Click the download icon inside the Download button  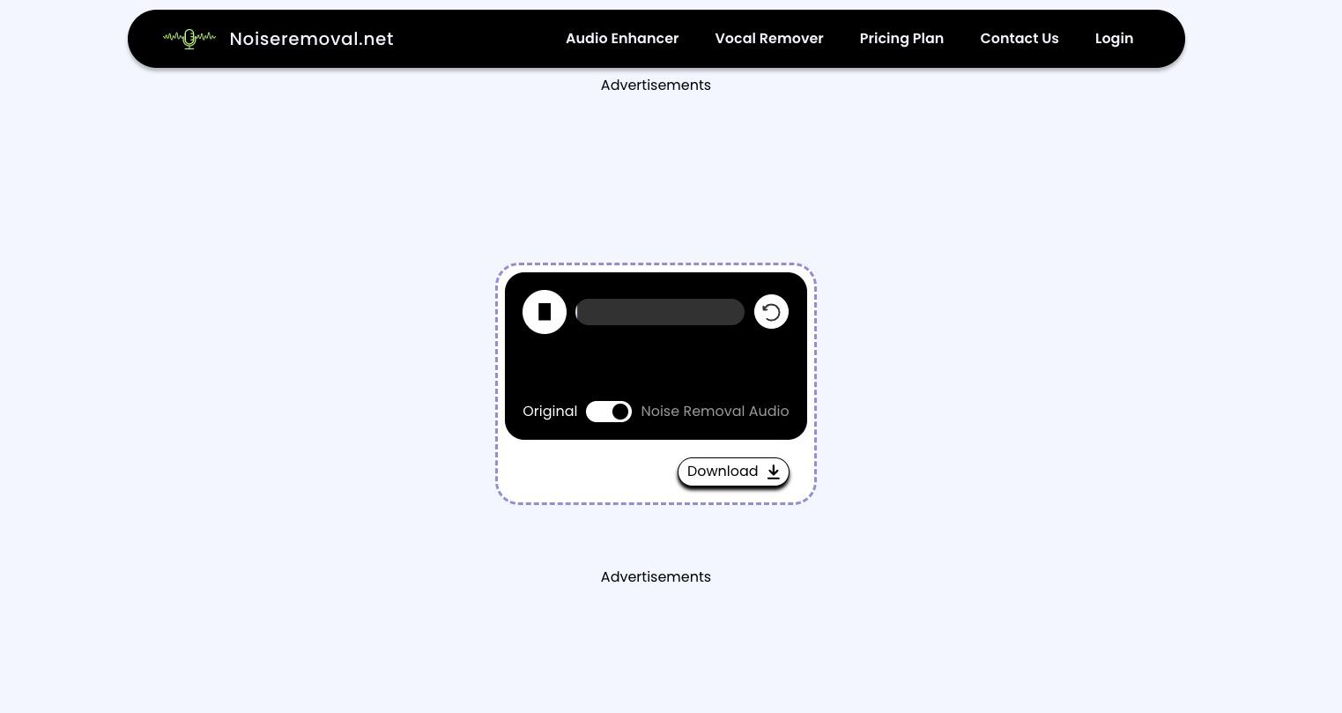(x=773, y=472)
